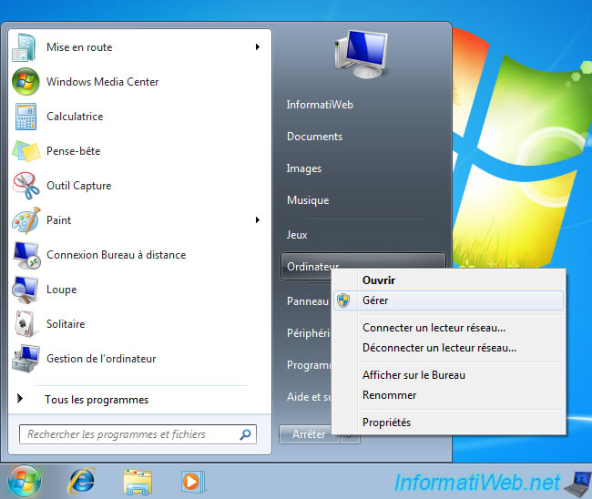
Task: Expand Paint recent files arrow
Action: click(258, 219)
